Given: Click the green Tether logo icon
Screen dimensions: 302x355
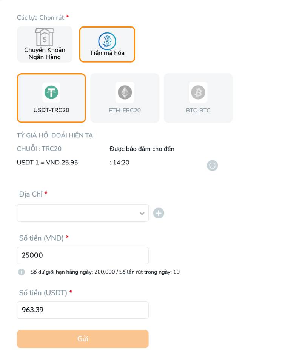Looking at the screenshot, I should point(51,92).
